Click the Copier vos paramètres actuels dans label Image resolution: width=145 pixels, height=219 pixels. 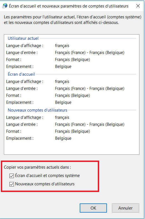tap(37, 167)
